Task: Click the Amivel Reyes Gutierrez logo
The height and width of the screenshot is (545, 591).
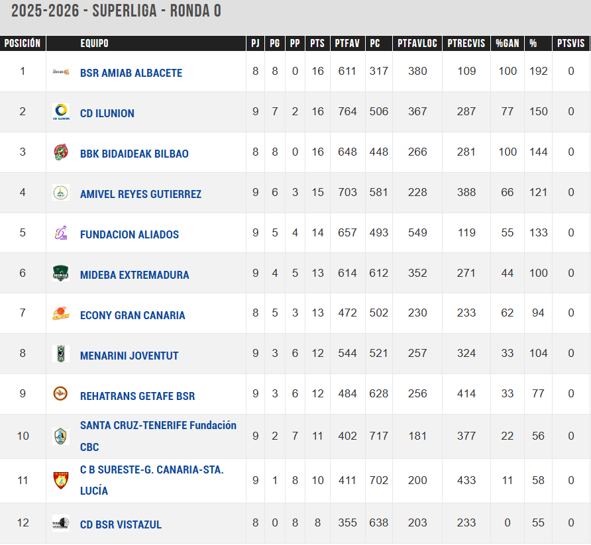Action: (x=61, y=193)
